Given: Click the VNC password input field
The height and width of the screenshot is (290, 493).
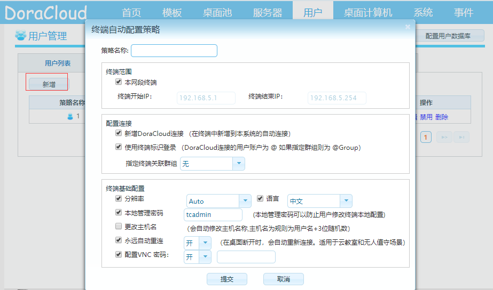Looking at the screenshot, I should tap(246, 257).
